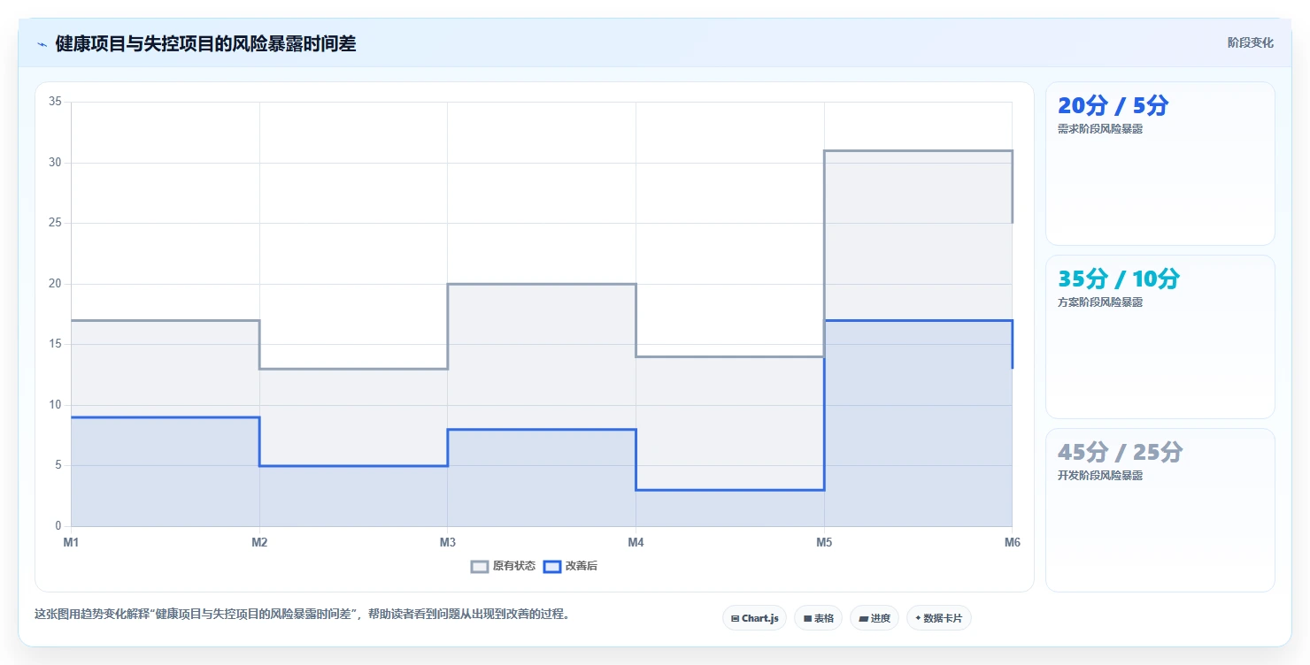Click the 45分 / 25分 value
1310x665 pixels.
1120,453
